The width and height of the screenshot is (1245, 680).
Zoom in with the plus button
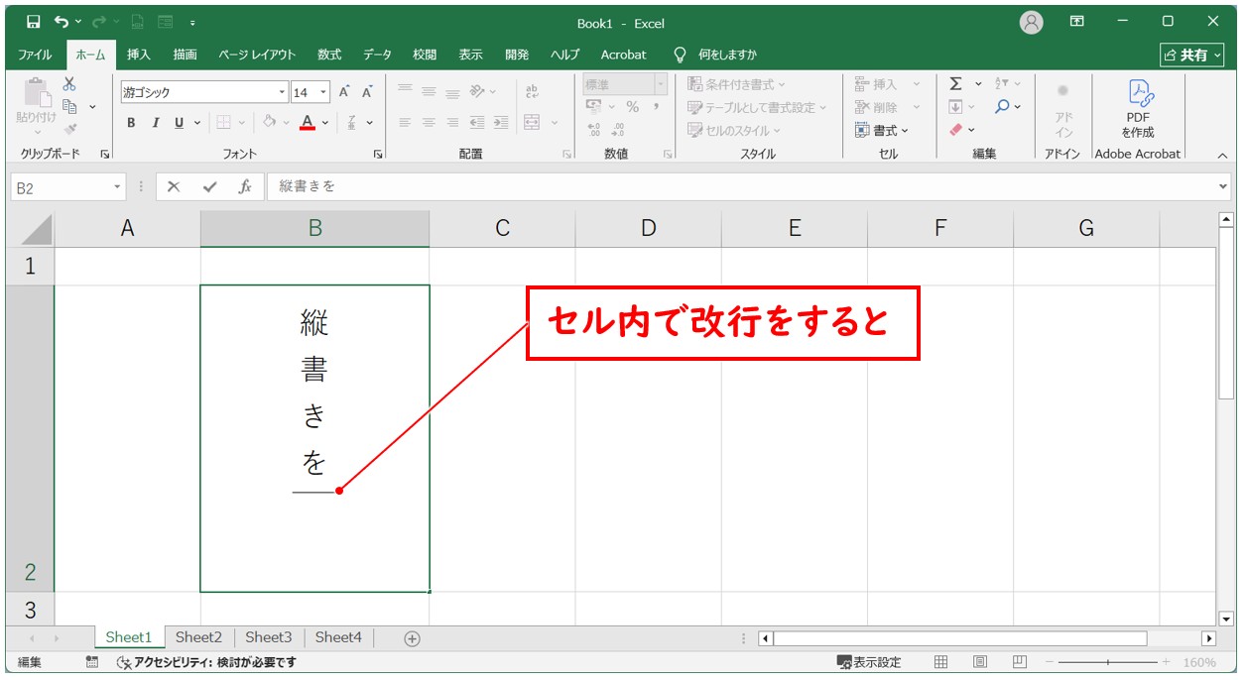click(x=1166, y=662)
